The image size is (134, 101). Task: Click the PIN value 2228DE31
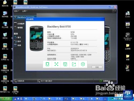click(75, 48)
